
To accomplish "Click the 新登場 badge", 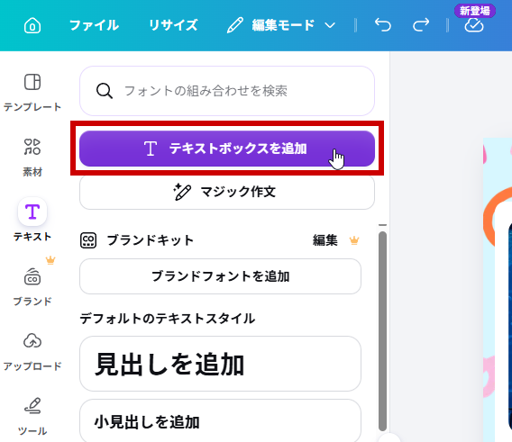I will (475, 11).
